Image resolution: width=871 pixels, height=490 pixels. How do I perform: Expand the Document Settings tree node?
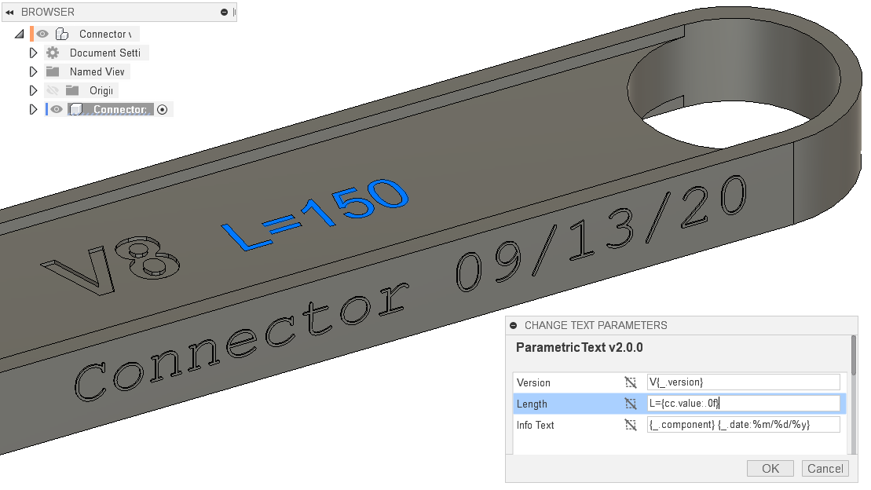pos(33,53)
